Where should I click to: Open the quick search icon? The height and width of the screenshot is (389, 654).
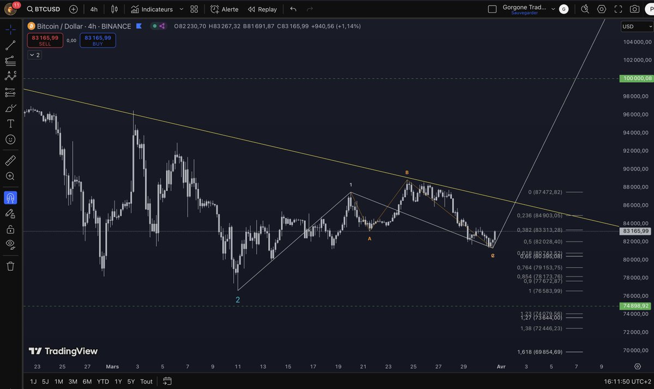(585, 9)
